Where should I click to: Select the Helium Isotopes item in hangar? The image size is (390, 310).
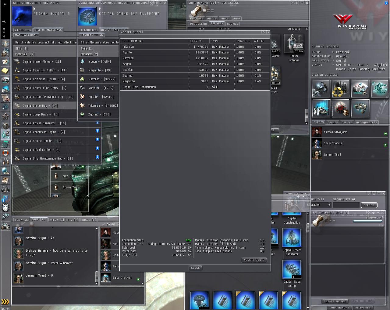point(294,48)
